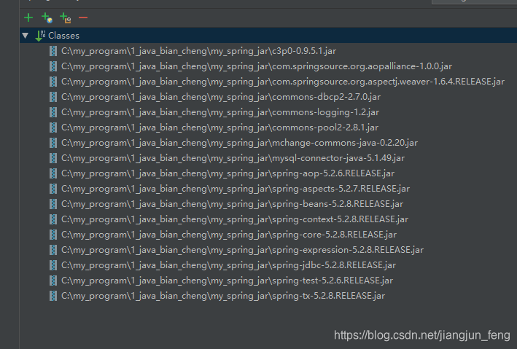Select the aopalliance-1.0.0.jar entry
The image size is (517, 349).
257,66
